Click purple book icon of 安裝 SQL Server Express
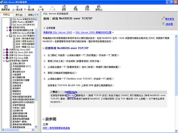178x133 pixels. click(x=7, y=55)
